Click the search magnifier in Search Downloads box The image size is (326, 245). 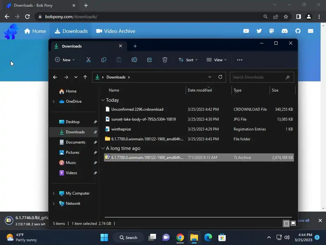(x=287, y=77)
